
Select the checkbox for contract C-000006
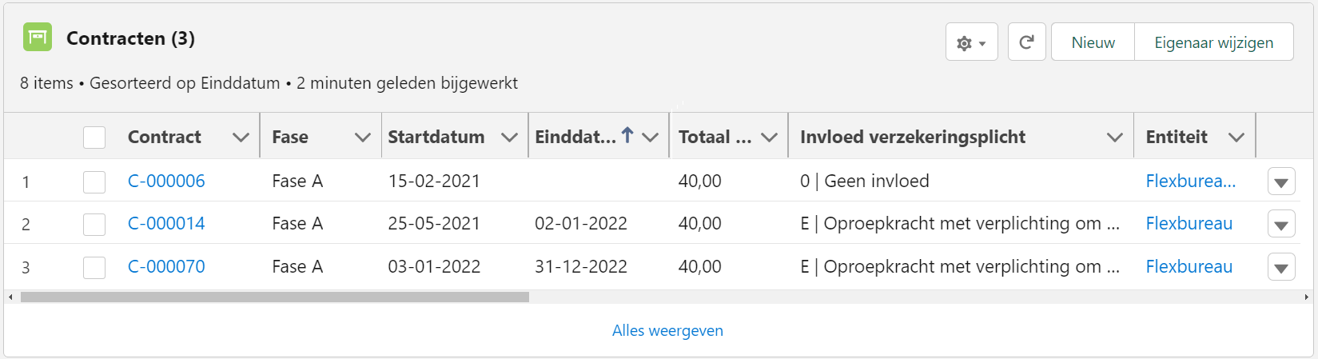[x=94, y=182]
